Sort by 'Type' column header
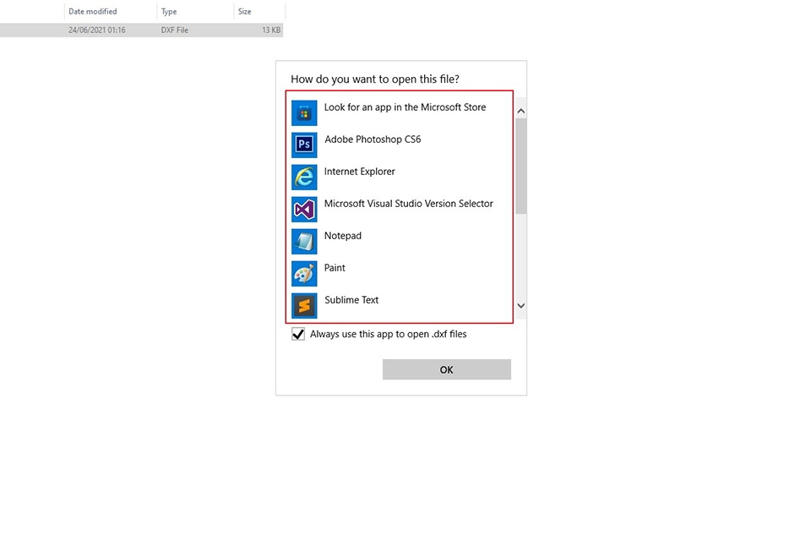 [169, 11]
